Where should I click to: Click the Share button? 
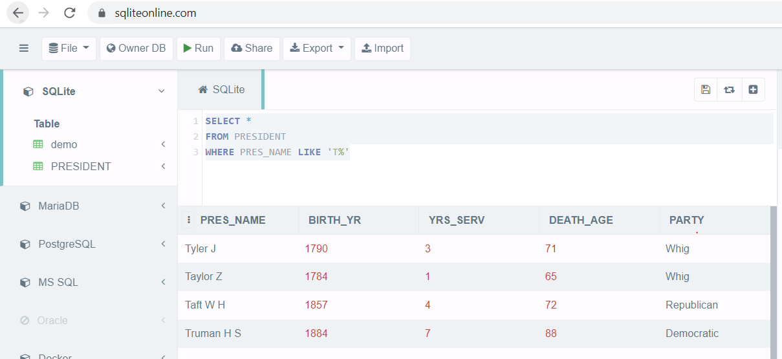click(252, 49)
